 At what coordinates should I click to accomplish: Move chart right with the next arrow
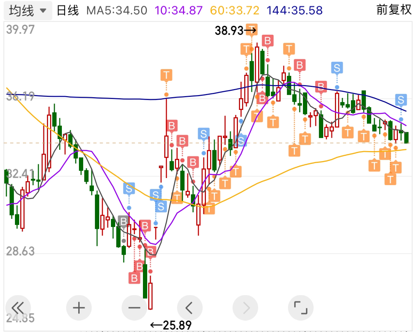(245, 308)
